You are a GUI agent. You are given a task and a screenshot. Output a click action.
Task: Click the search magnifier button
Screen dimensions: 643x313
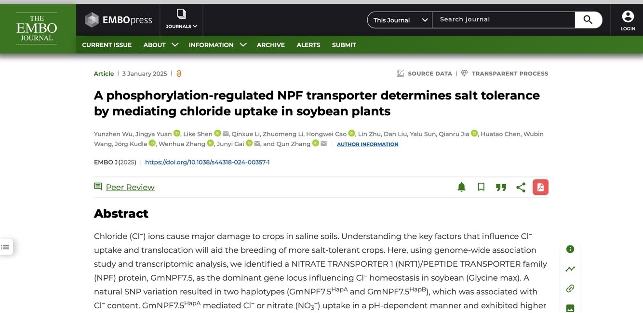point(588,20)
